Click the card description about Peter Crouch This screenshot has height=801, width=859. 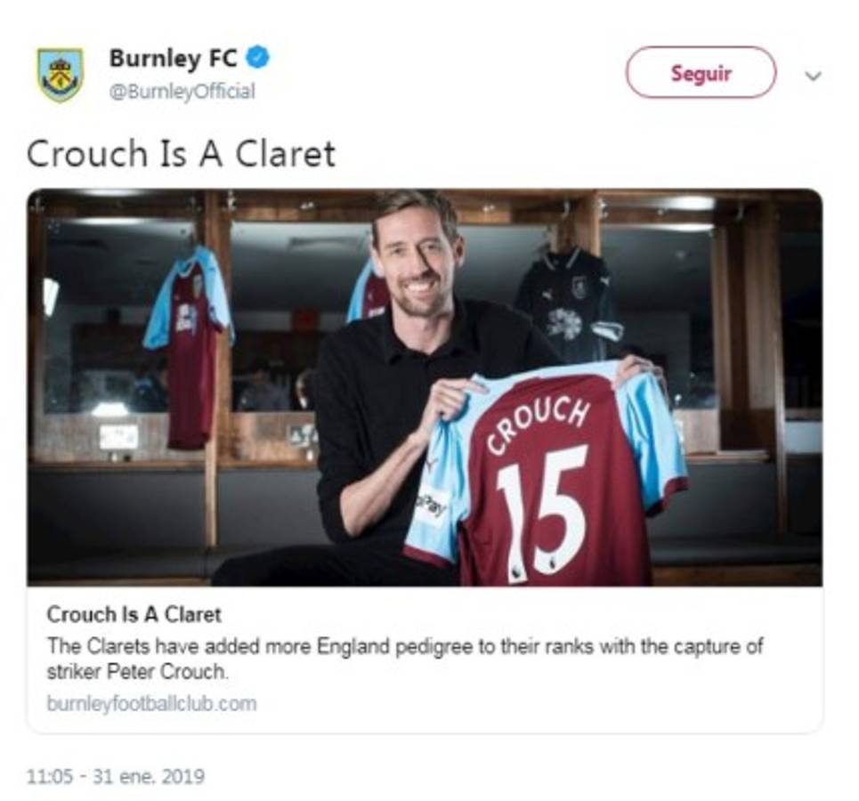[x=404, y=659]
